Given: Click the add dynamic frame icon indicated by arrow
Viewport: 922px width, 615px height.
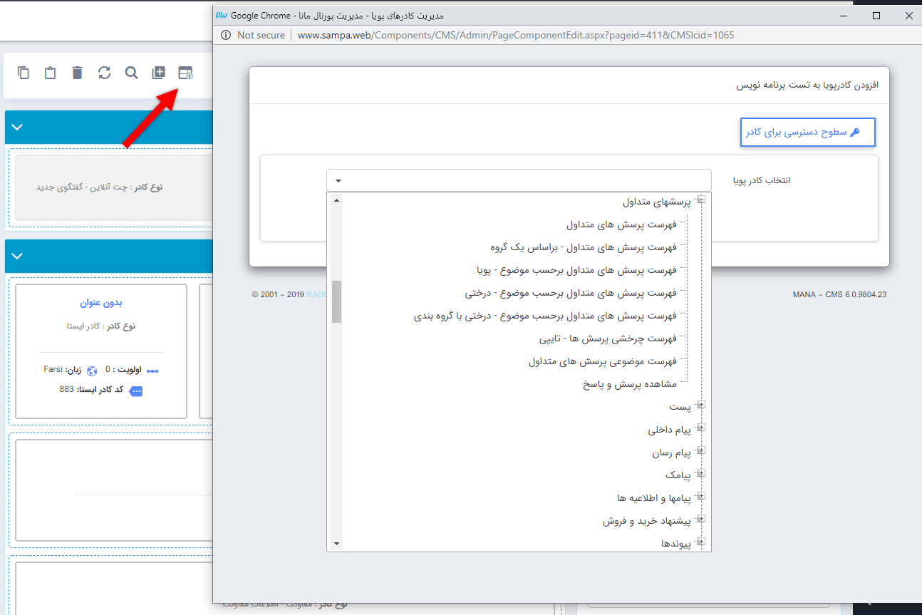Looking at the screenshot, I should 185,73.
